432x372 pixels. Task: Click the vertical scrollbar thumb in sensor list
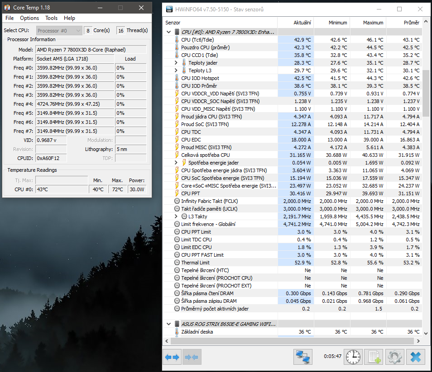click(x=426, y=94)
